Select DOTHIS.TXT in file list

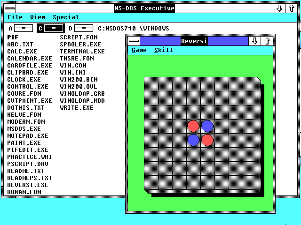(26, 108)
